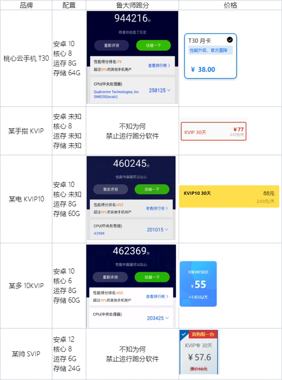Click 重新评测 under the 460245 score
The height and width of the screenshot is (380, 282).
click(x=110, y=189)
